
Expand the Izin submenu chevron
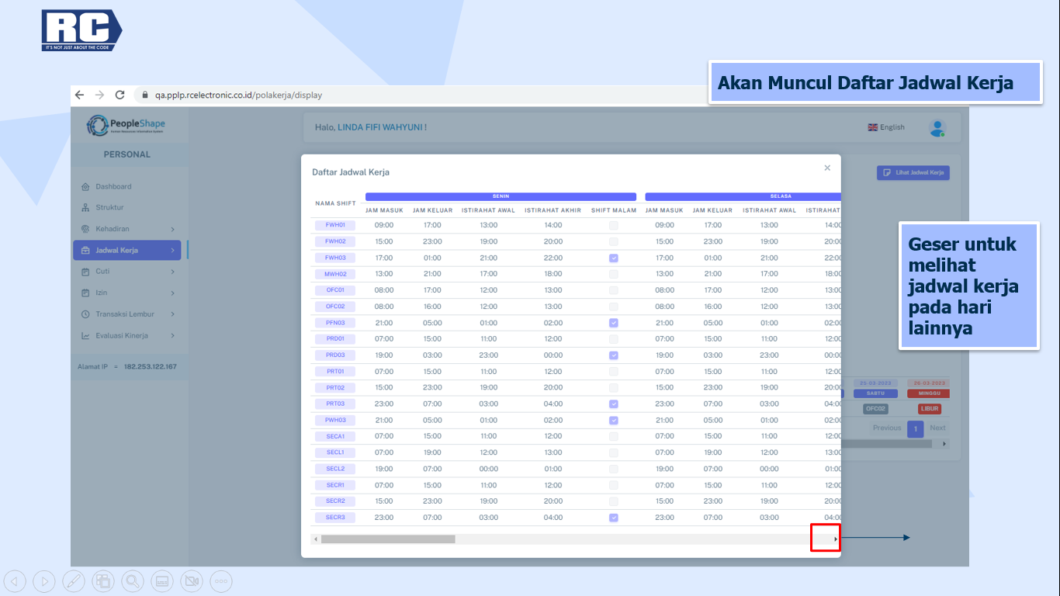point(172,293)
